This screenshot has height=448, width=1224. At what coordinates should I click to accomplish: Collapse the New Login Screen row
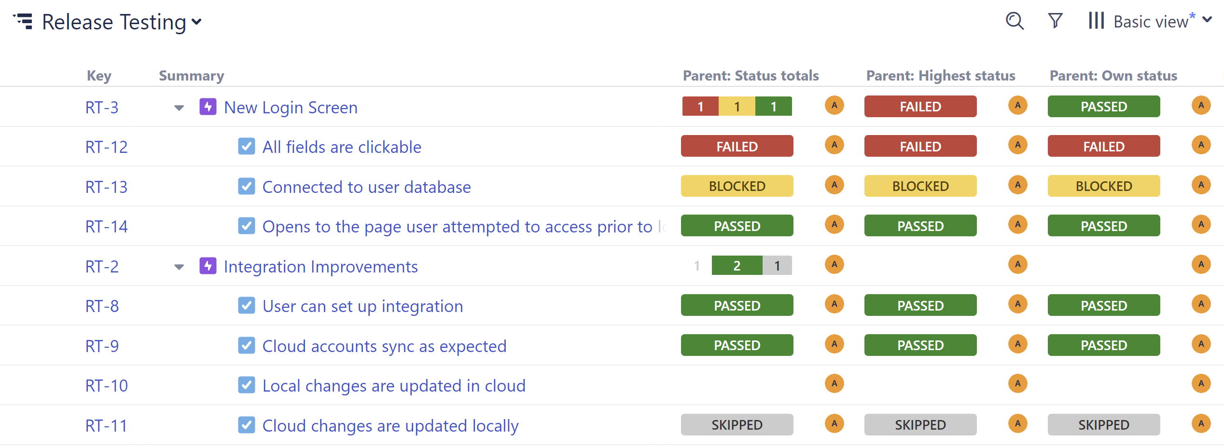179,108
